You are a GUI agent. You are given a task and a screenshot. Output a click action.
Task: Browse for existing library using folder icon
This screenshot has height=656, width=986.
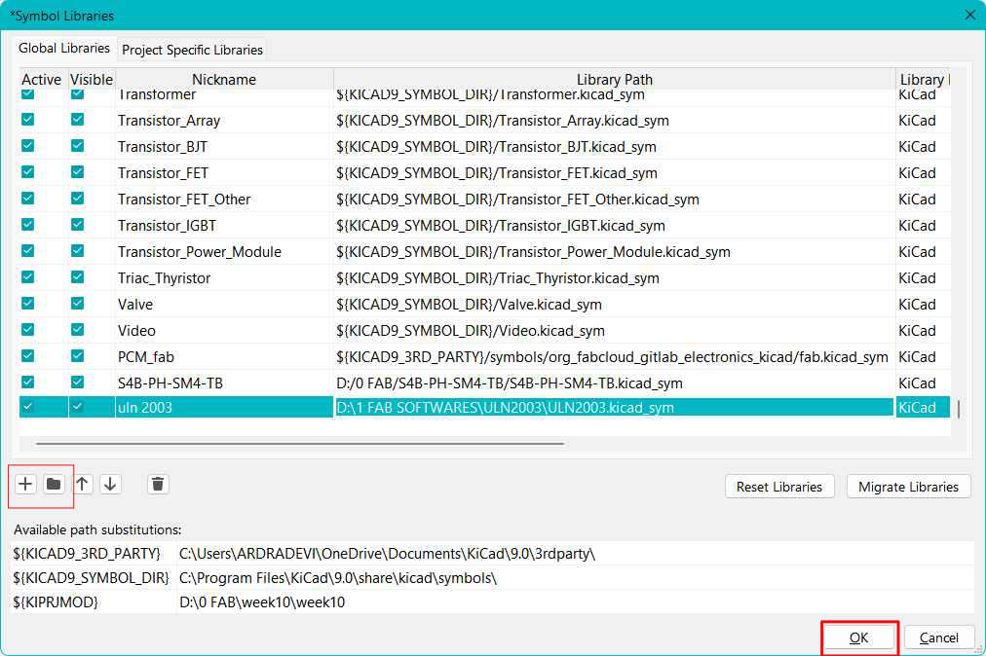coord(55,484)
